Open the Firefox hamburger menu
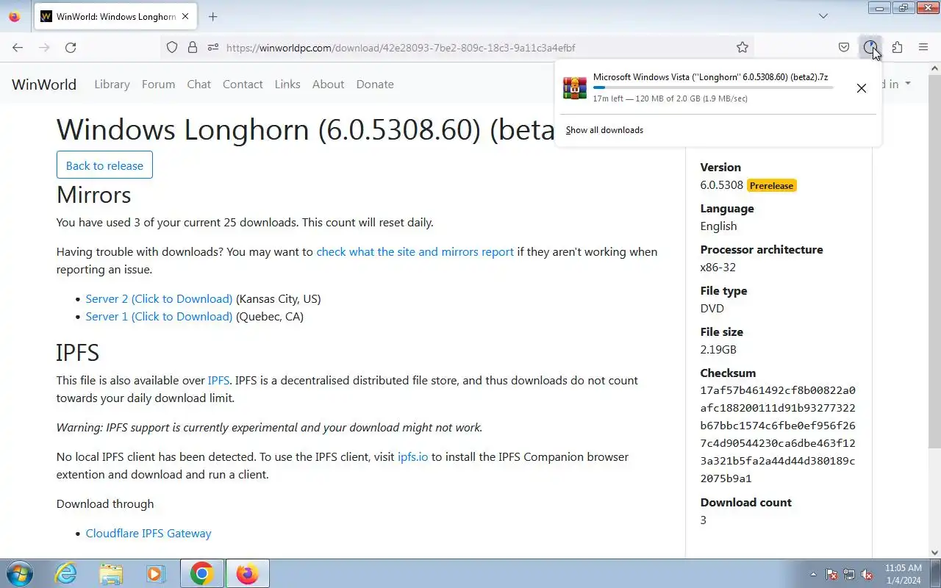The image size is (941, 588). click(x=923, y=47)
